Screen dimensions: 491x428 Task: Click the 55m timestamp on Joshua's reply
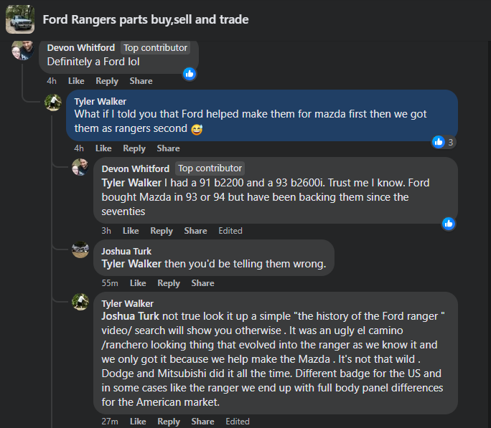(110, 283)
